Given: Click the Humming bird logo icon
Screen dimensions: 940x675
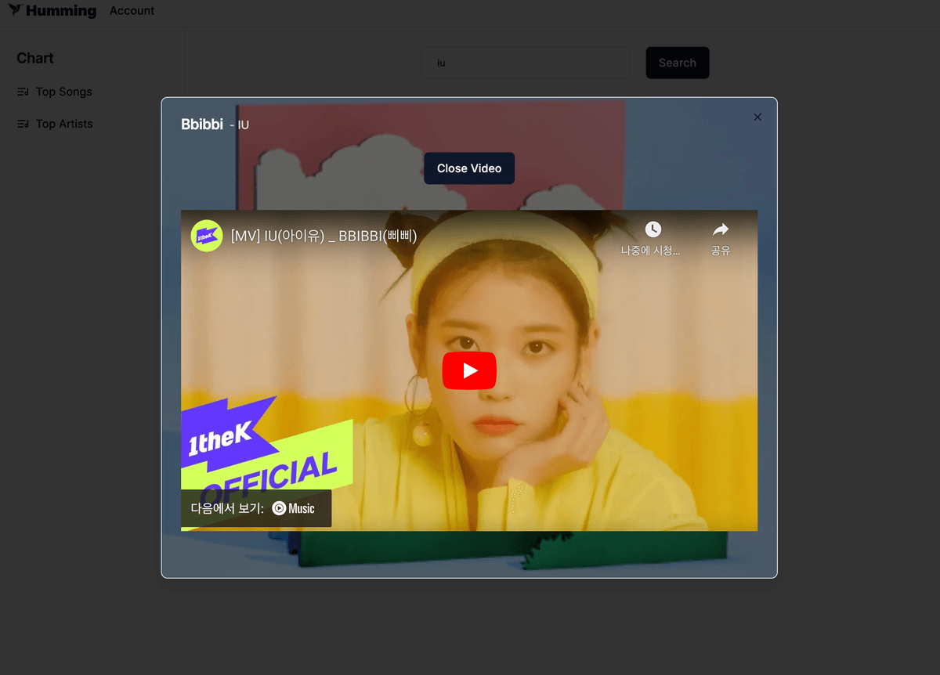Looking at the screenshot, I should [x=15, y=10].
